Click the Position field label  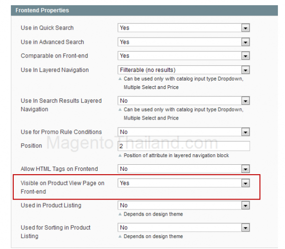(31, 146)
